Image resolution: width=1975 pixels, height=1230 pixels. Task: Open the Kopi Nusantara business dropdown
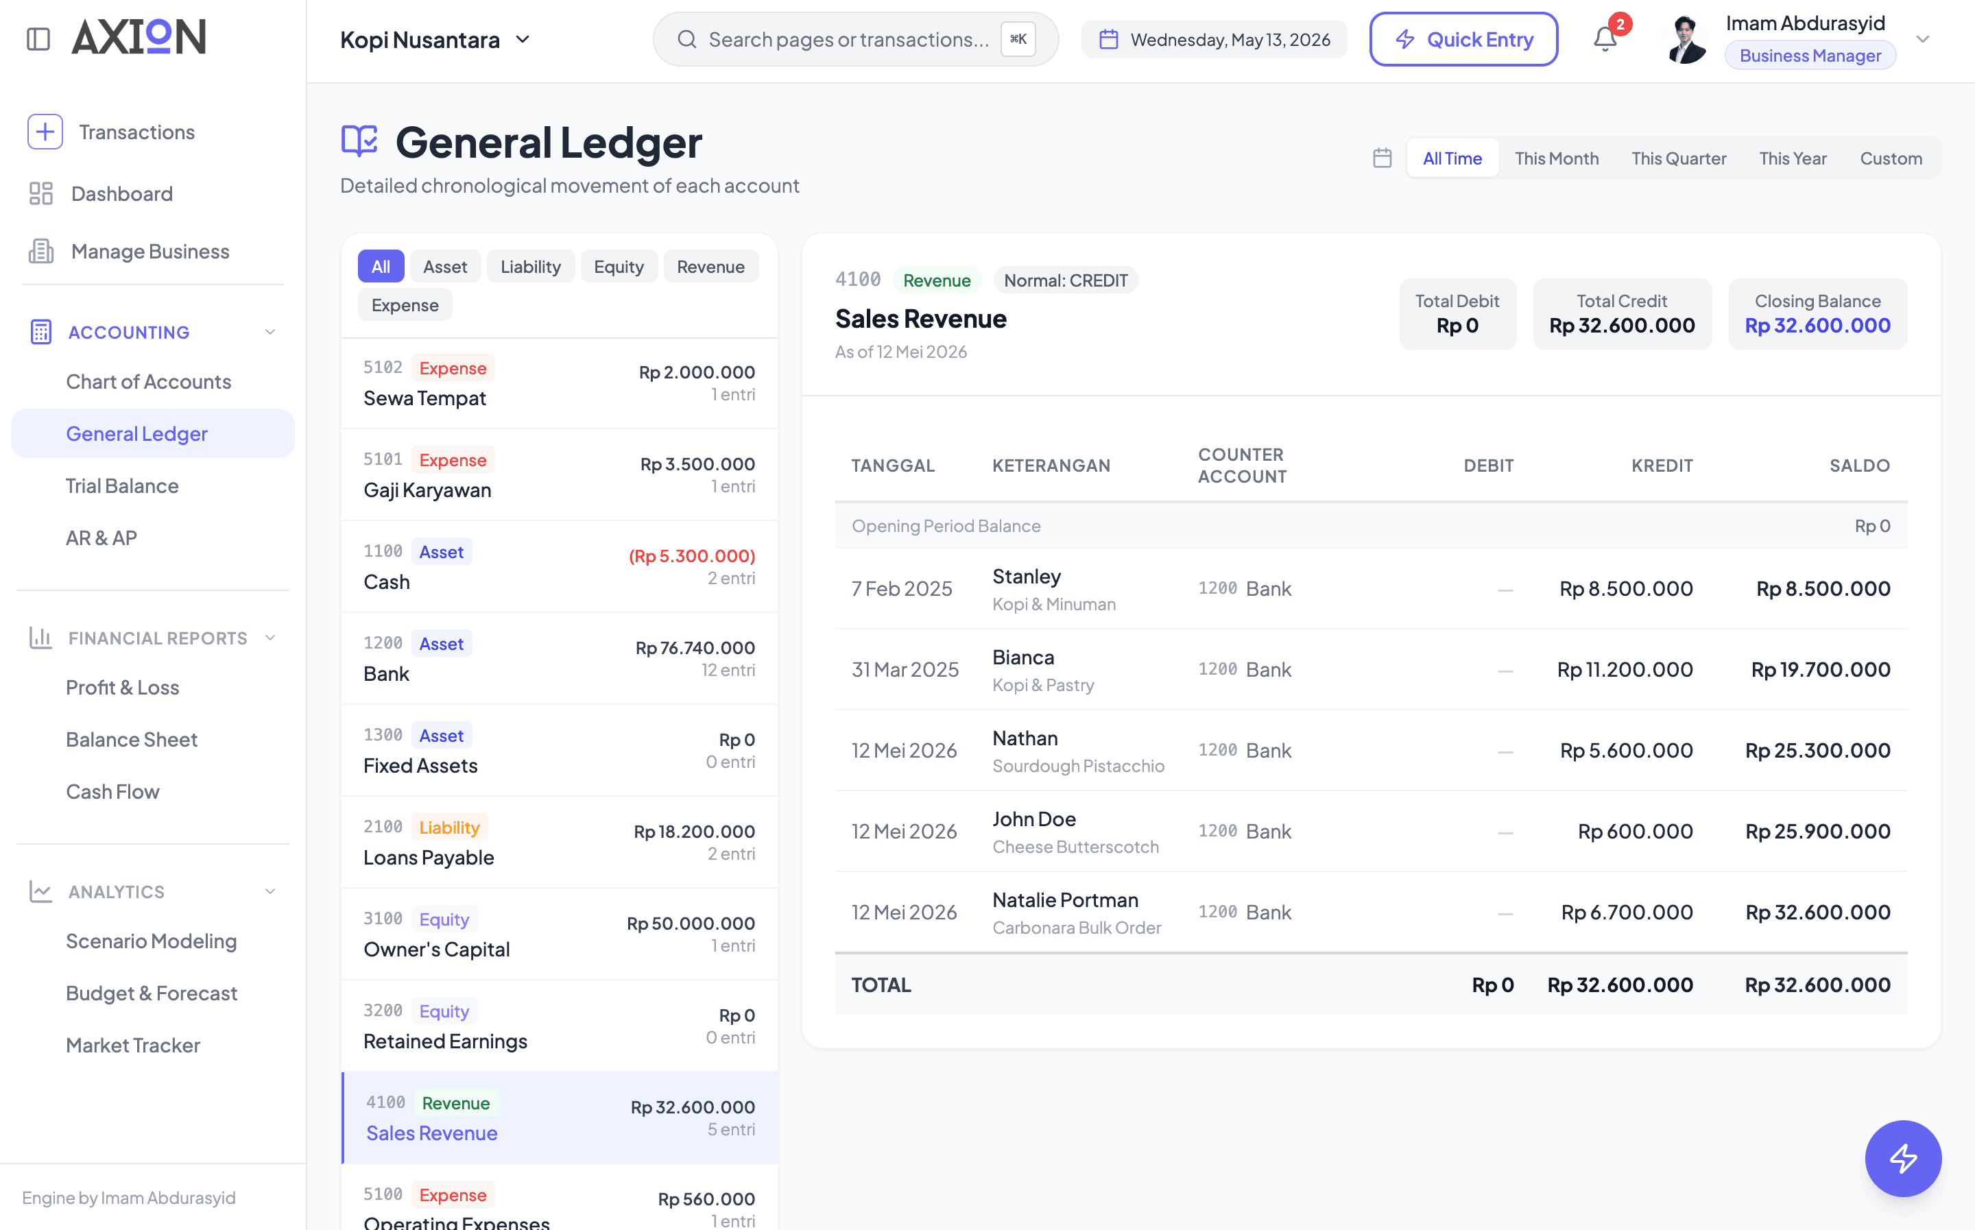435,39
